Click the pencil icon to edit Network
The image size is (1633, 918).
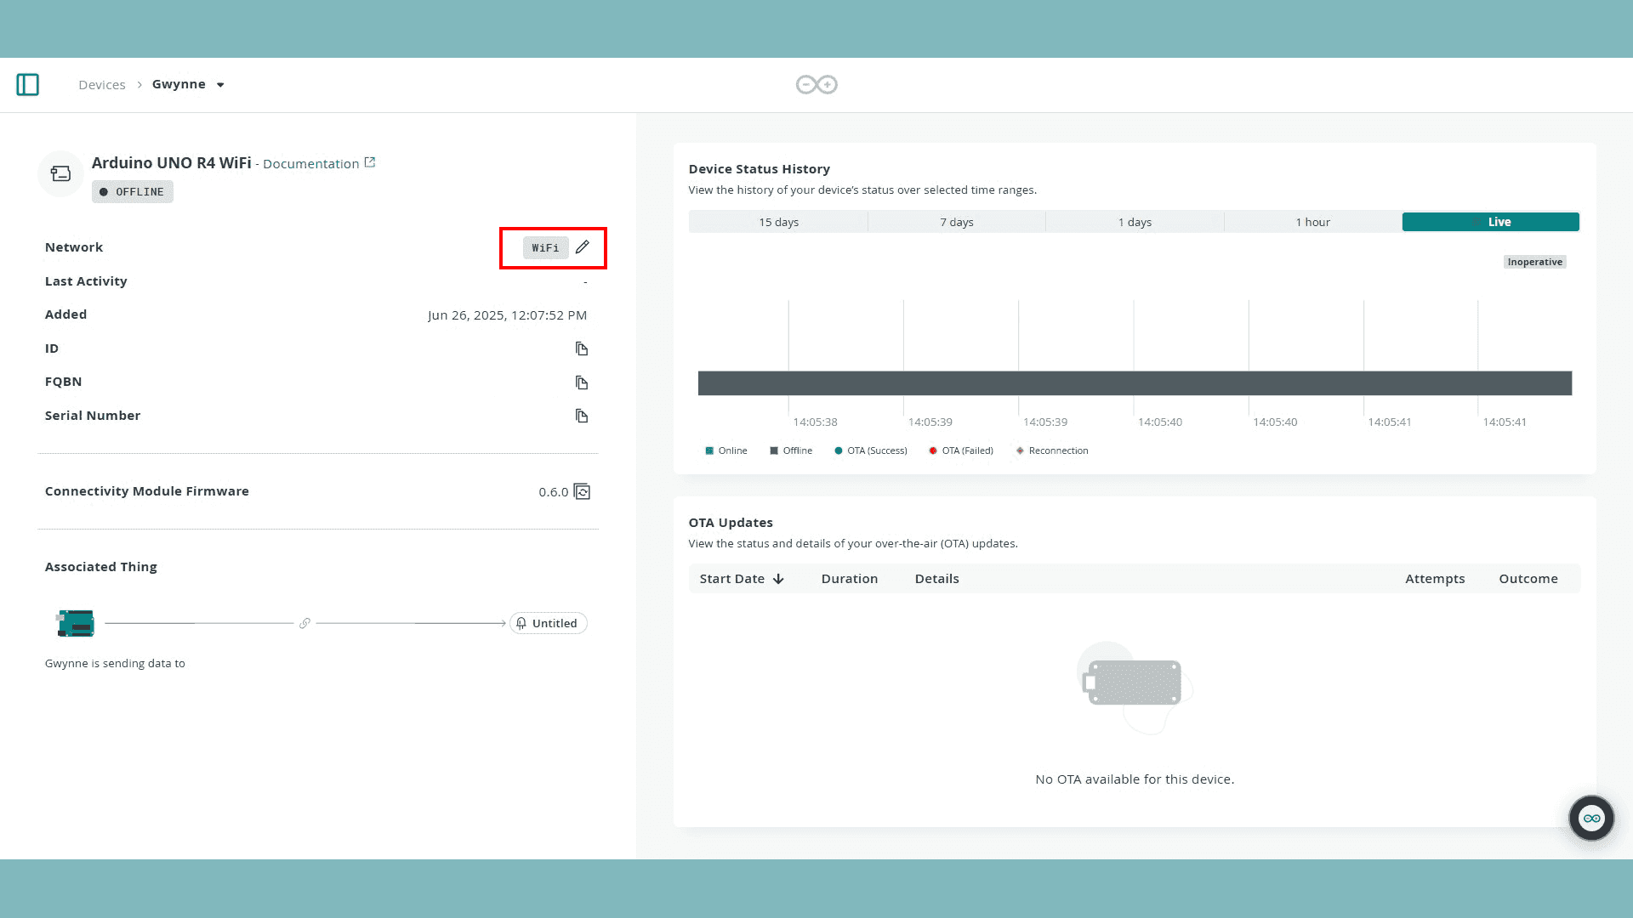(582, 247)
